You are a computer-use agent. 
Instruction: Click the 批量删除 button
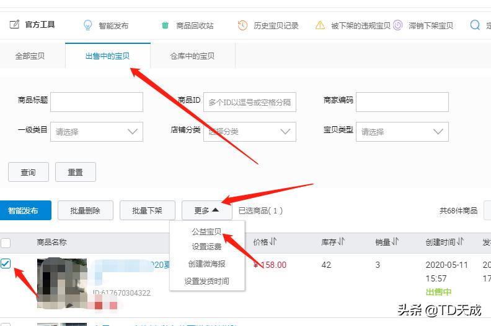click(x=86, y=210)
